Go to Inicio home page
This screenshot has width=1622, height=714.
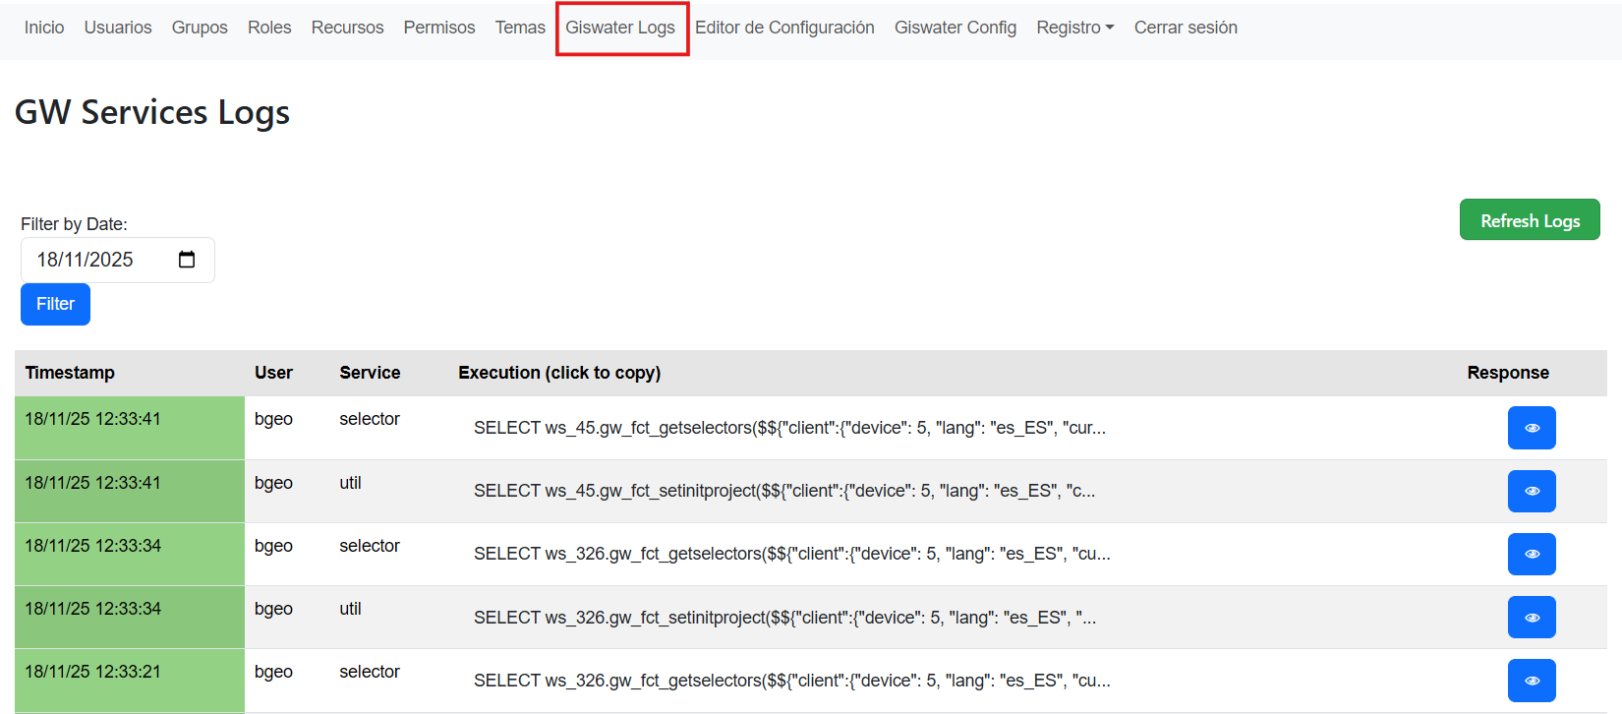pos(44,28)
